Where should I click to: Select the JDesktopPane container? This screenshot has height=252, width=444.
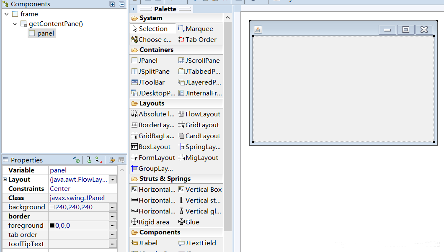pos(153,93)
